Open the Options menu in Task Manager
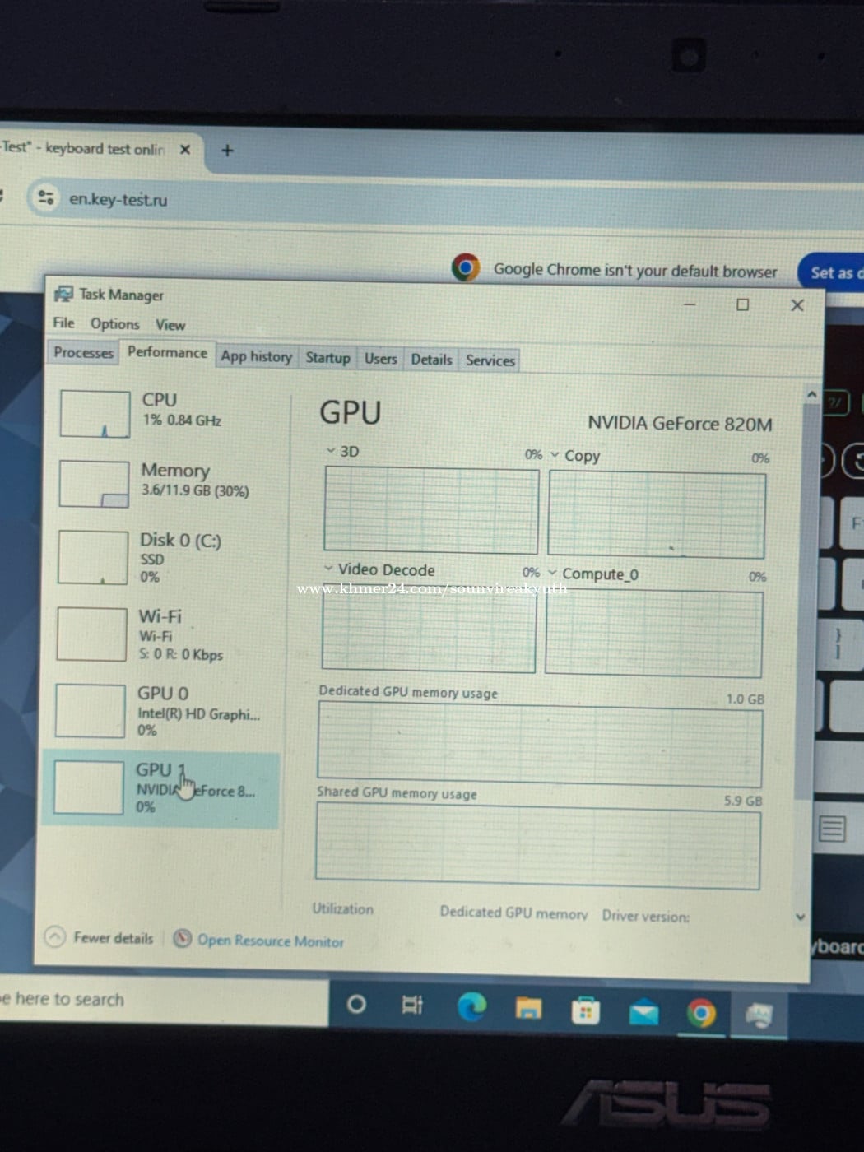 (x=114, y=324)
